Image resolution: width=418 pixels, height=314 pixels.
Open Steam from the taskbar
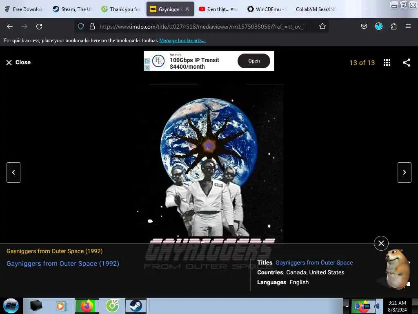coord(136,306)
